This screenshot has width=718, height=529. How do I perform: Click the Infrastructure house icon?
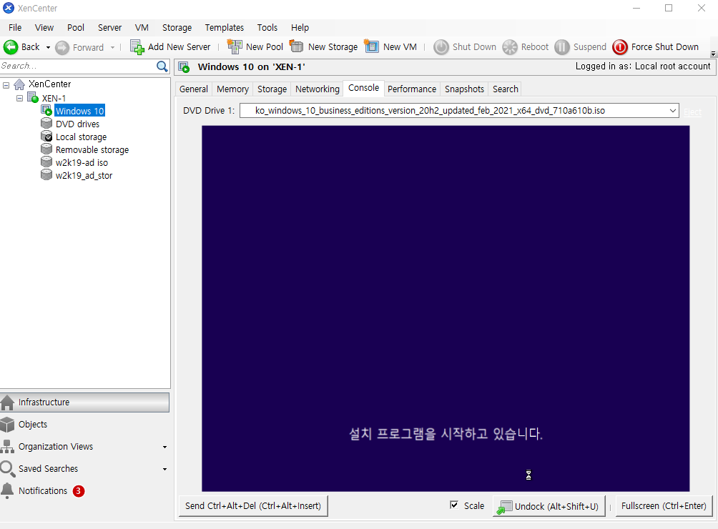tap(7, 402)
